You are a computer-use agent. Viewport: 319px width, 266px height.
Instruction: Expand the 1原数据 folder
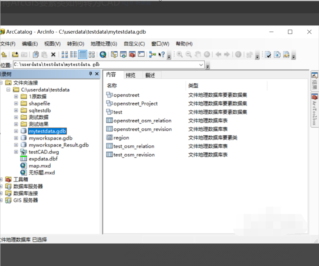coord(16,96)
